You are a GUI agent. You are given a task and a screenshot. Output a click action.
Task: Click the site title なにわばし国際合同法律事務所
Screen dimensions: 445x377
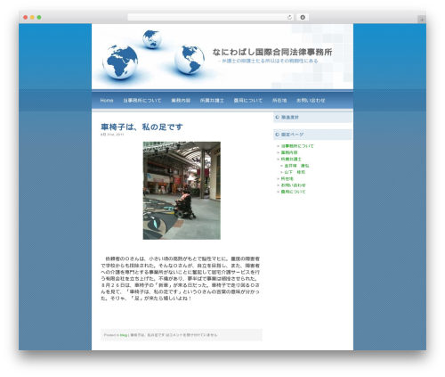click(272, 52)
